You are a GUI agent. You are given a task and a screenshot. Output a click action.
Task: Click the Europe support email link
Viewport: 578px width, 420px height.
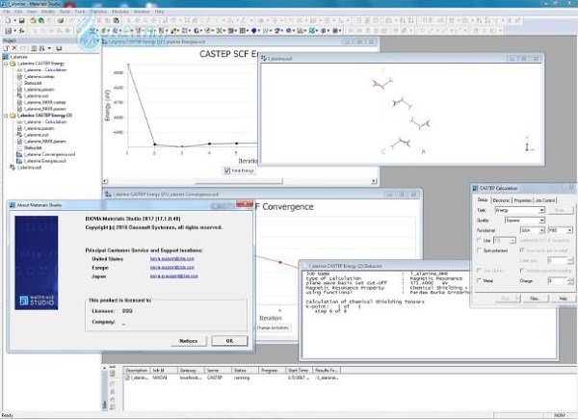coord(172,268)
